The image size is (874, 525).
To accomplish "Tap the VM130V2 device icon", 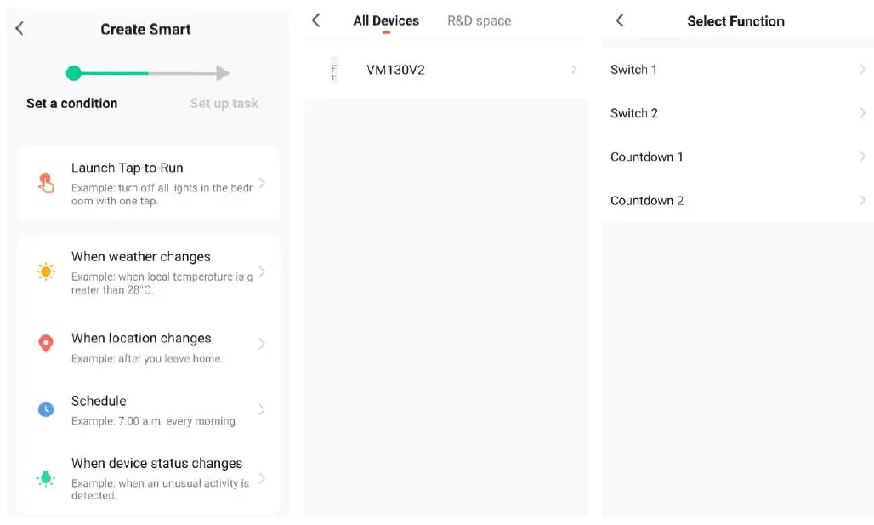I will click(x=334, y=70).
